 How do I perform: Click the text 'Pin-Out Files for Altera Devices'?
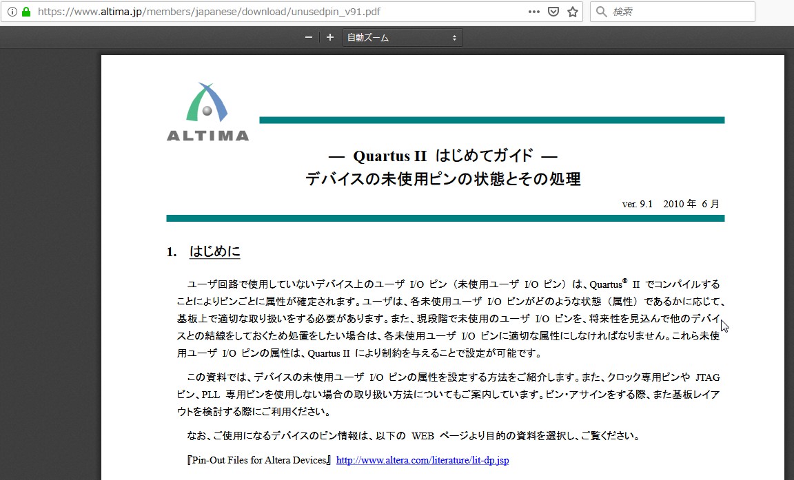pos(259,460)
